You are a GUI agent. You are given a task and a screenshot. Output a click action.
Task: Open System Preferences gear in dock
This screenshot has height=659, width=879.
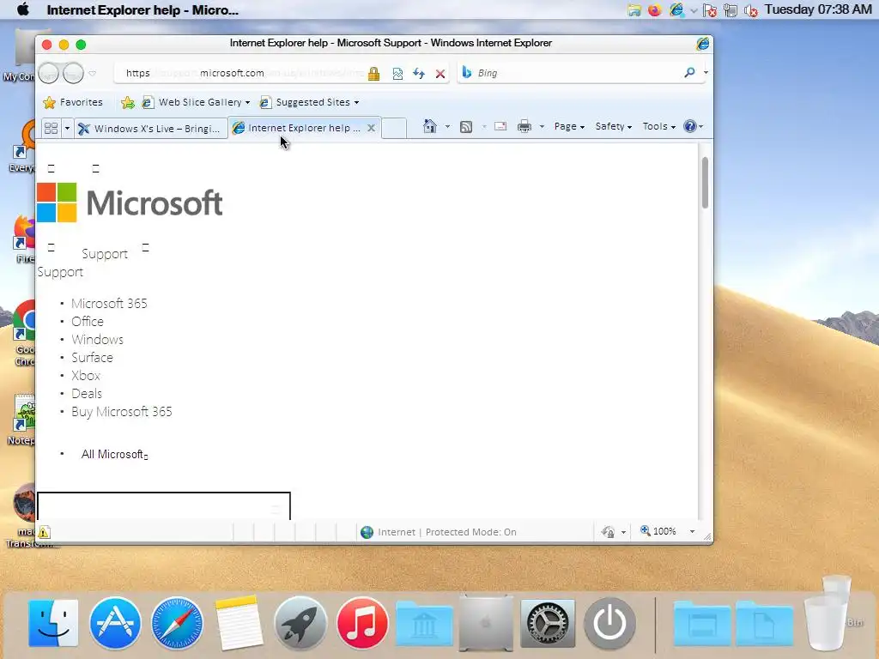pyautogui.click(x=548, y=623)
